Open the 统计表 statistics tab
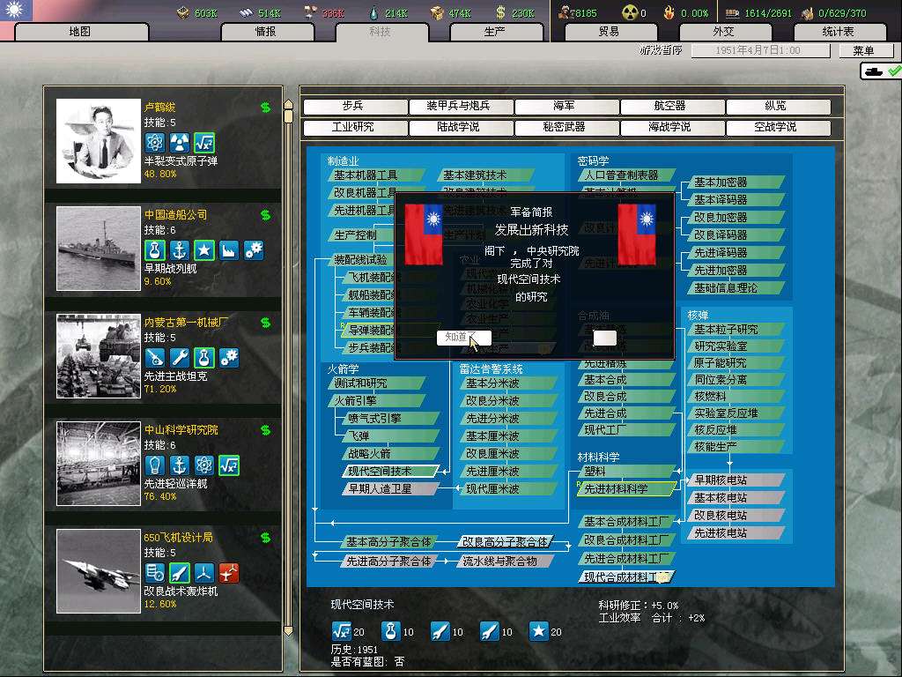Image resolution: width=902 pixels, height=677 pixels. 839,32
